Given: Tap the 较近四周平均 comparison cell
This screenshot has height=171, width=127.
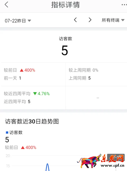Looking at the screenshot, I should (33, 98).
